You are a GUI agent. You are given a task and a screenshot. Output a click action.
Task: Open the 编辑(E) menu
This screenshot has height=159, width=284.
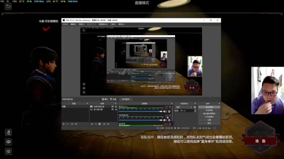(73, 24)
